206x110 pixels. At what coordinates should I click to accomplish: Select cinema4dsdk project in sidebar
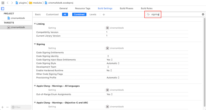click(x=18, y=18)
